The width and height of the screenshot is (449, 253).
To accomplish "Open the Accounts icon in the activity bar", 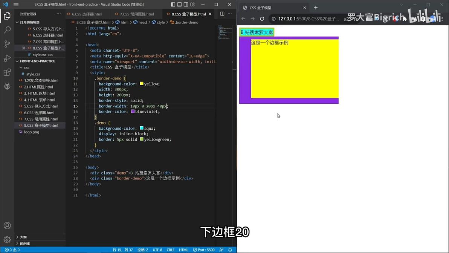I will click(7, 225).
